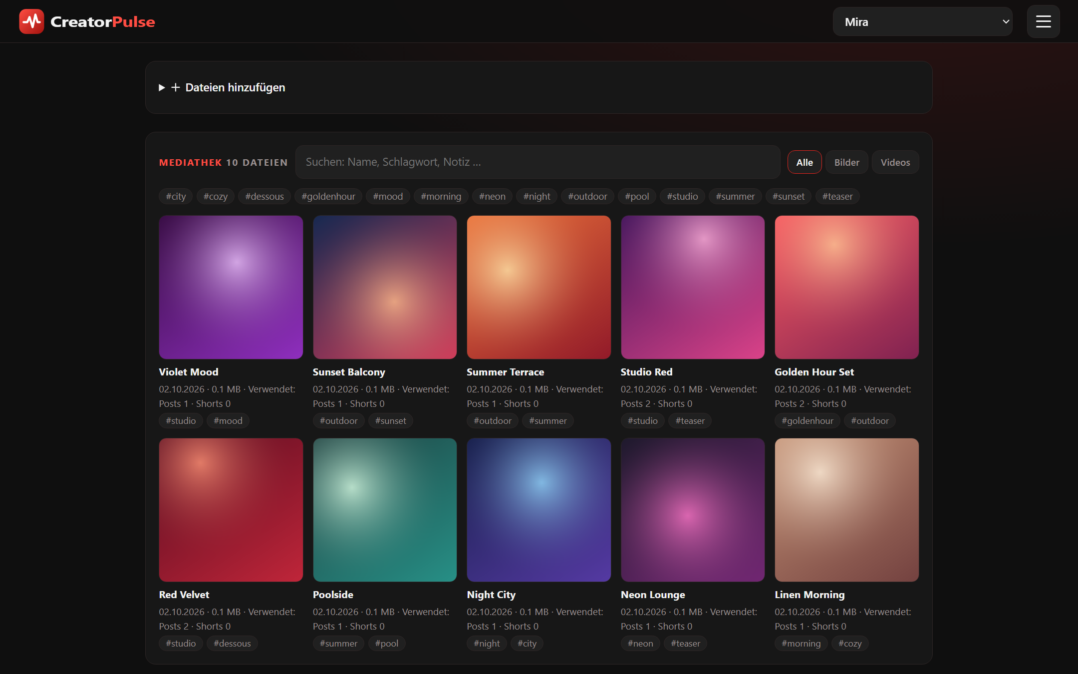Filter by #goldenhour tag in top row

tap(328, 196)
